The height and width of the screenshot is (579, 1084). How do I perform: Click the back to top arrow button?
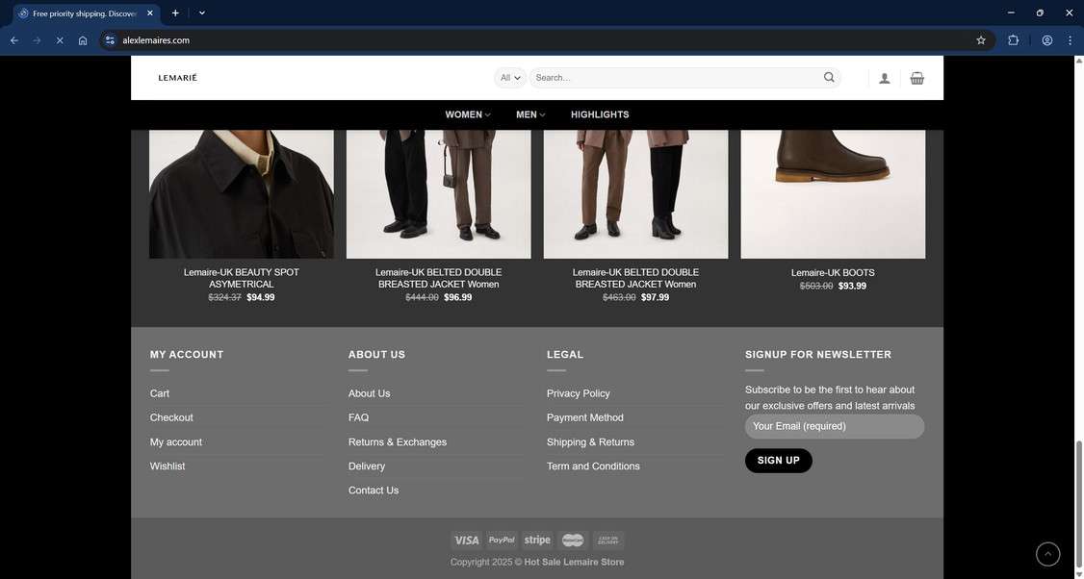click(1047, 553)
